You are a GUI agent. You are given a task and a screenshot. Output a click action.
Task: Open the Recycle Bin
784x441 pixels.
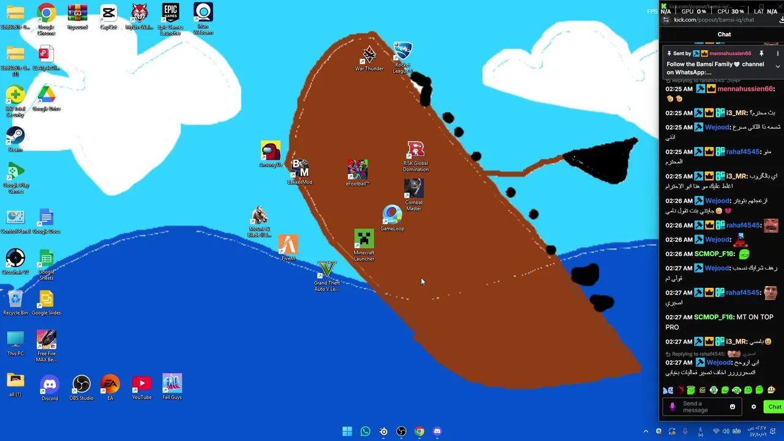tap(15, 303)
